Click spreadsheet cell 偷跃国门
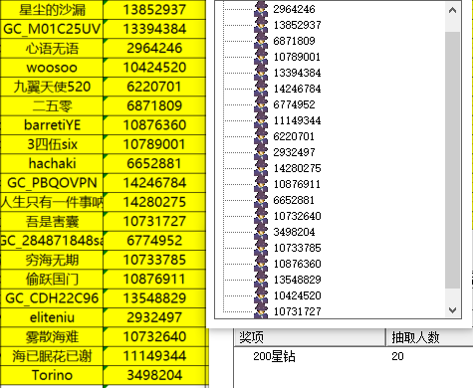This screenshot has width=473, height=388. [52, 279]
